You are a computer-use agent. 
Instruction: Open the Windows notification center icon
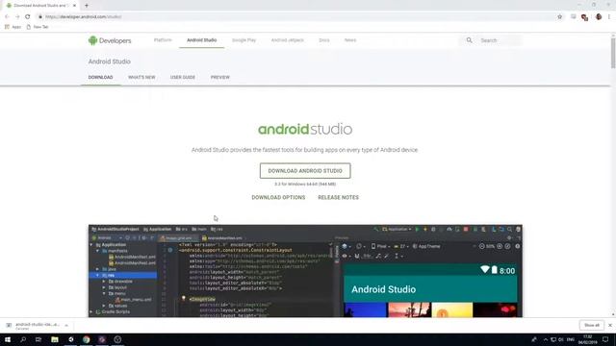(605, 339)
